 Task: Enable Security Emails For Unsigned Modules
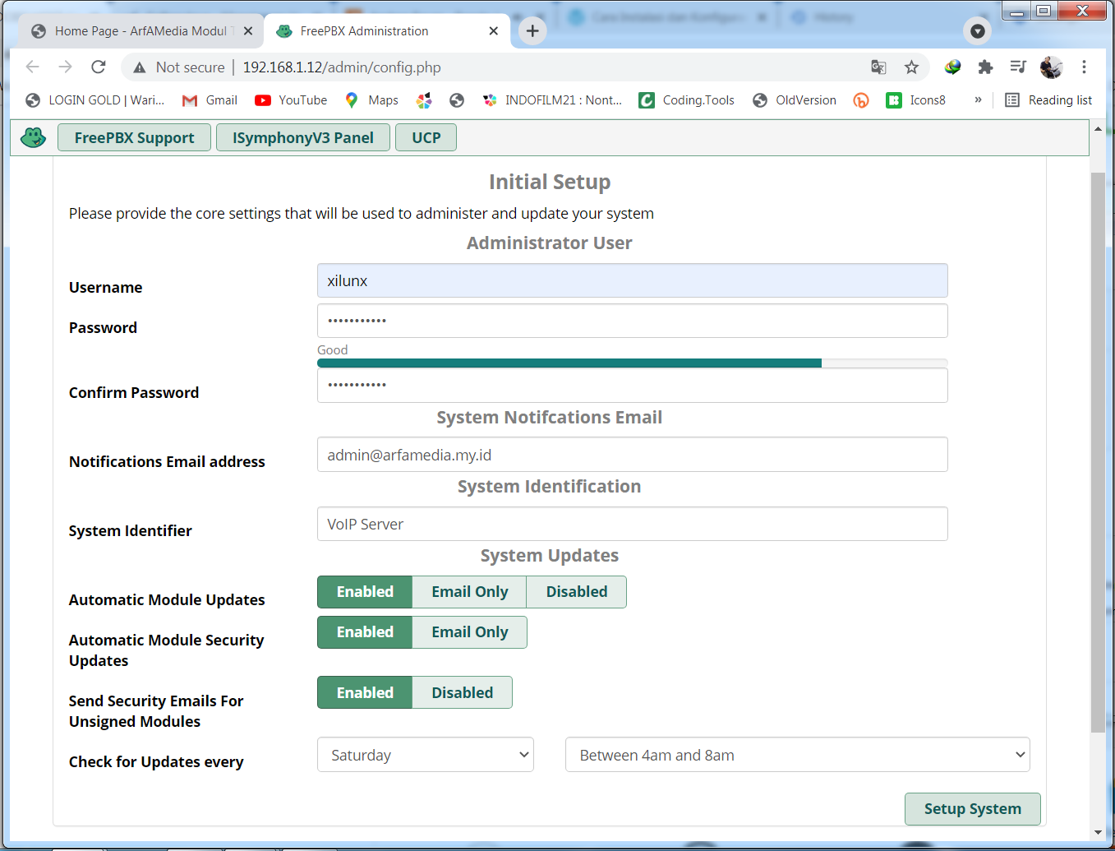[365, 693]
